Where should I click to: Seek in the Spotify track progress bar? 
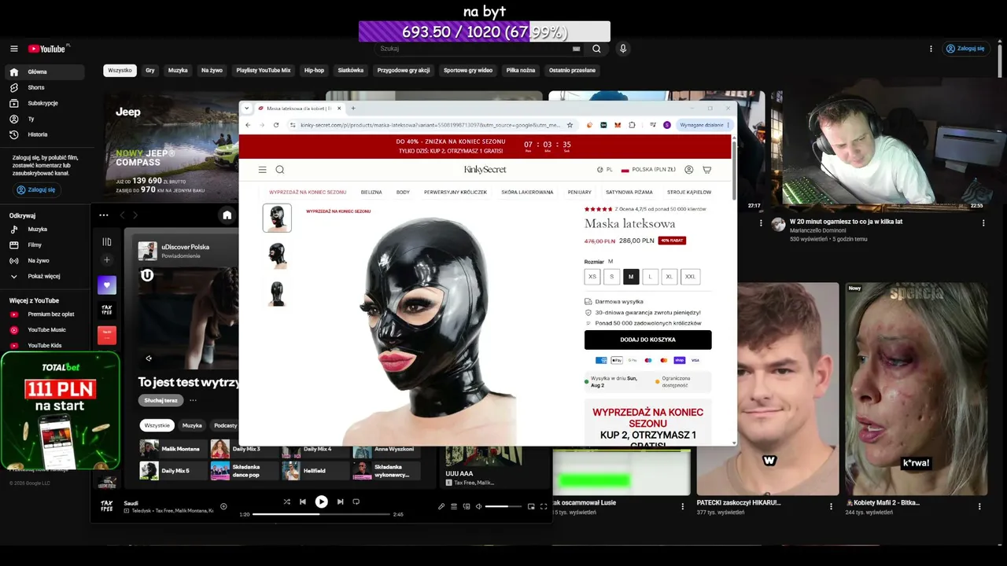click(321, 514)
